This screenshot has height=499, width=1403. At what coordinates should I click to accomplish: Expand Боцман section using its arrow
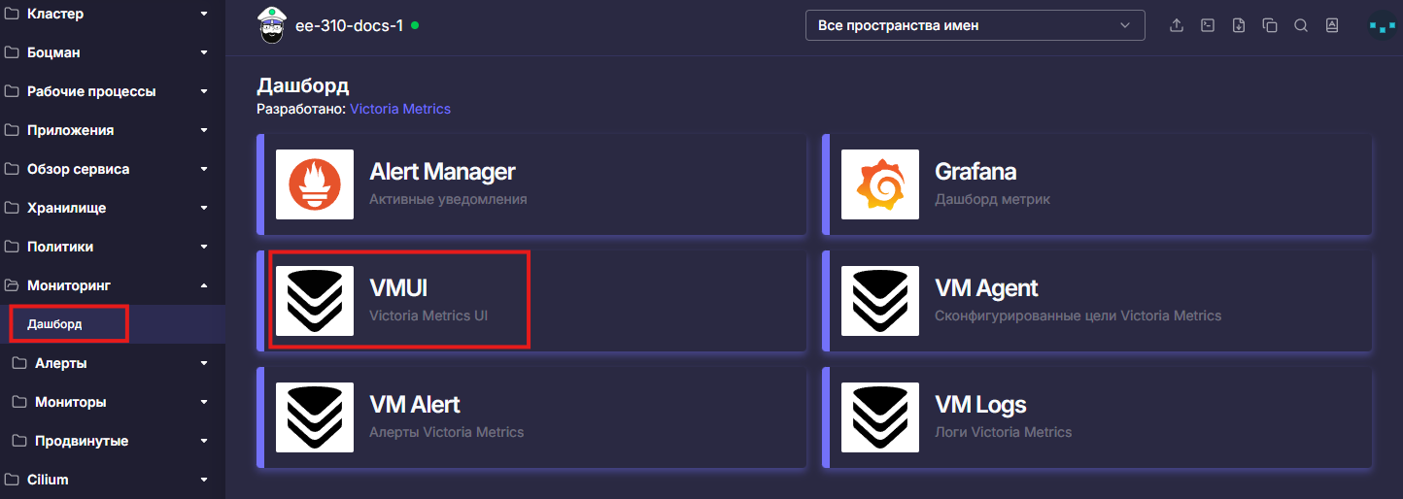point(204,52)
